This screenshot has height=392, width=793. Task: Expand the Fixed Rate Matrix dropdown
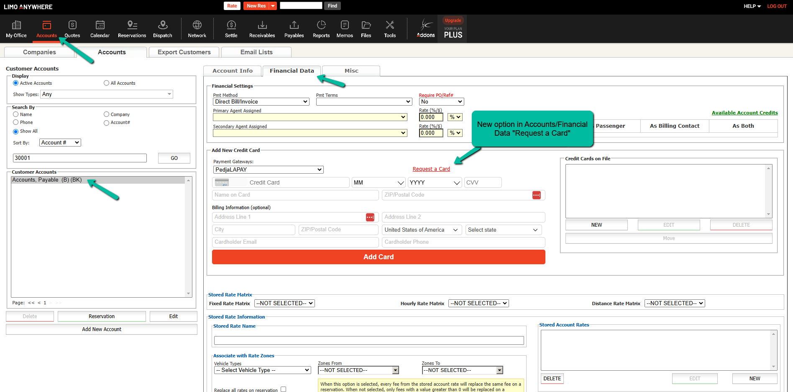(284, 303)
